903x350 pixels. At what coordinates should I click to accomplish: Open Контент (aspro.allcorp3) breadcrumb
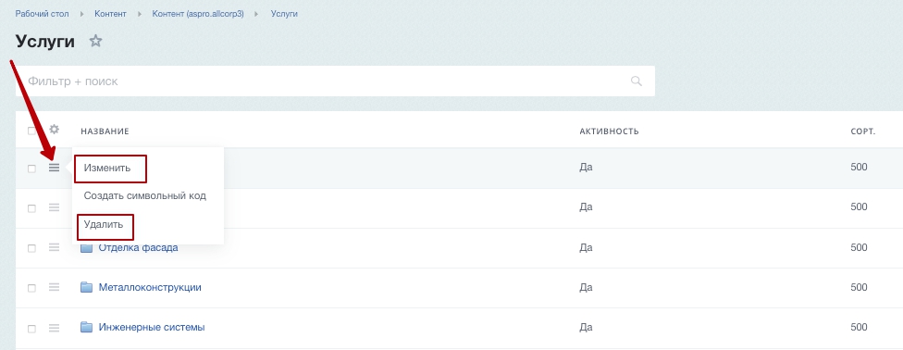click(198, 14)
